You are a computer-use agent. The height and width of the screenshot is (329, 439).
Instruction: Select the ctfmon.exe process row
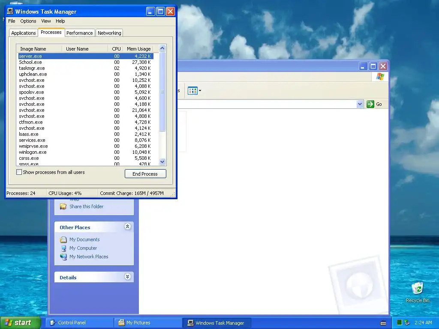click(x=85, y=122)
